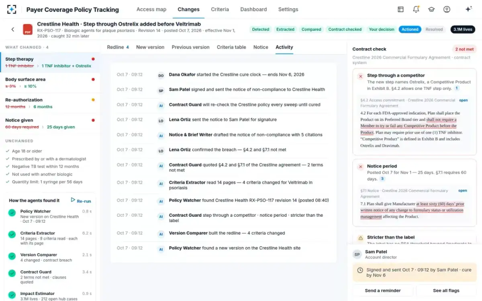Click Negative TB test within 12 months

pos(45,167)
